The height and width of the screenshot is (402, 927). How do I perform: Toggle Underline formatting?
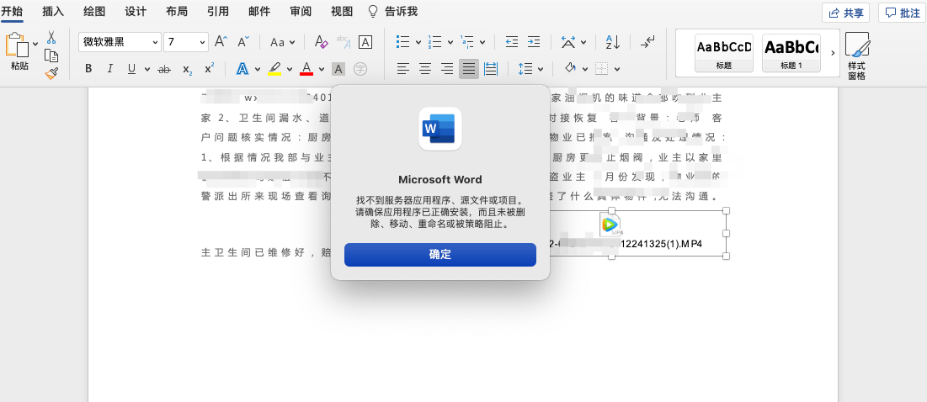pyautogui.click(x=131, y=69)
